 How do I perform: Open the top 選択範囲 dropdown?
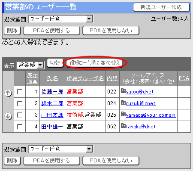point(61,19)
